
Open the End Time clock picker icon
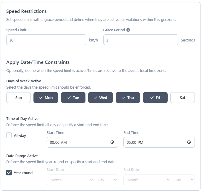pyautogui.click(x=189, y=142)
